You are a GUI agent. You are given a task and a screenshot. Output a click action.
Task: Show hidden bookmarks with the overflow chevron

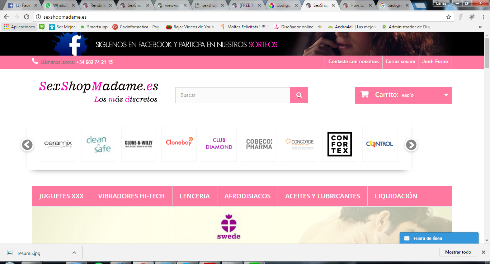point(480,27)
